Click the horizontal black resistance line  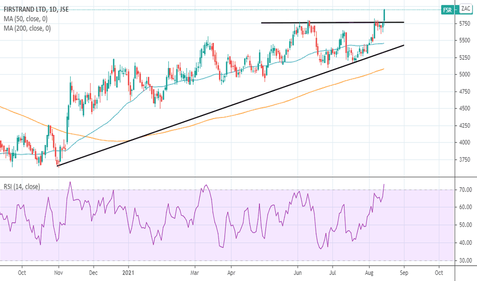pos(333,22)
